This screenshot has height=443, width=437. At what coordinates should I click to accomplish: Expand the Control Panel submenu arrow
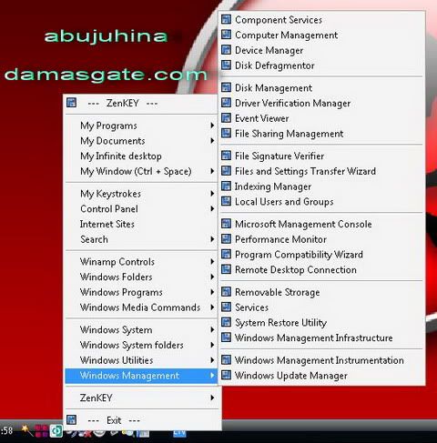coord(212,208)
